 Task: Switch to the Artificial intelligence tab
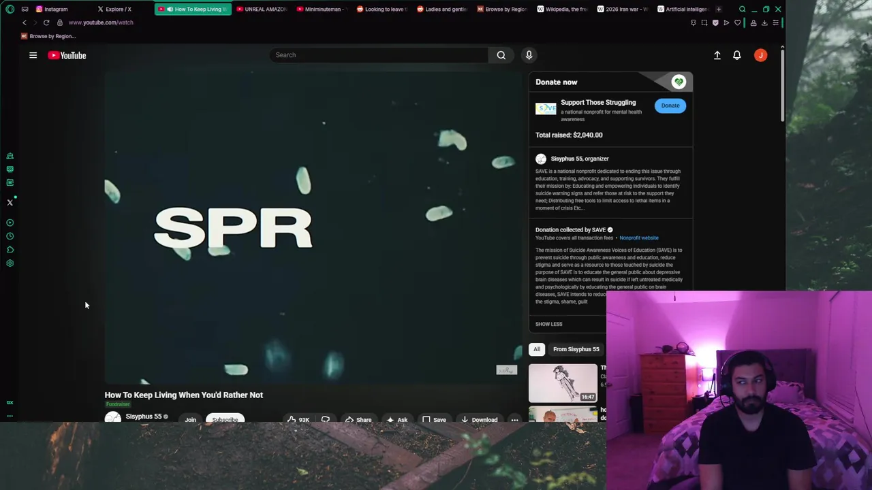tap(682, 9)
